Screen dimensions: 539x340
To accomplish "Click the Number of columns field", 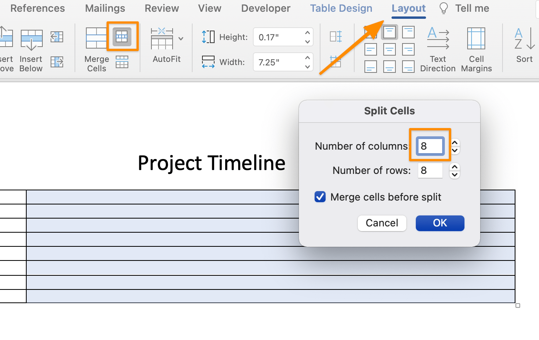I will coord(430,146).
